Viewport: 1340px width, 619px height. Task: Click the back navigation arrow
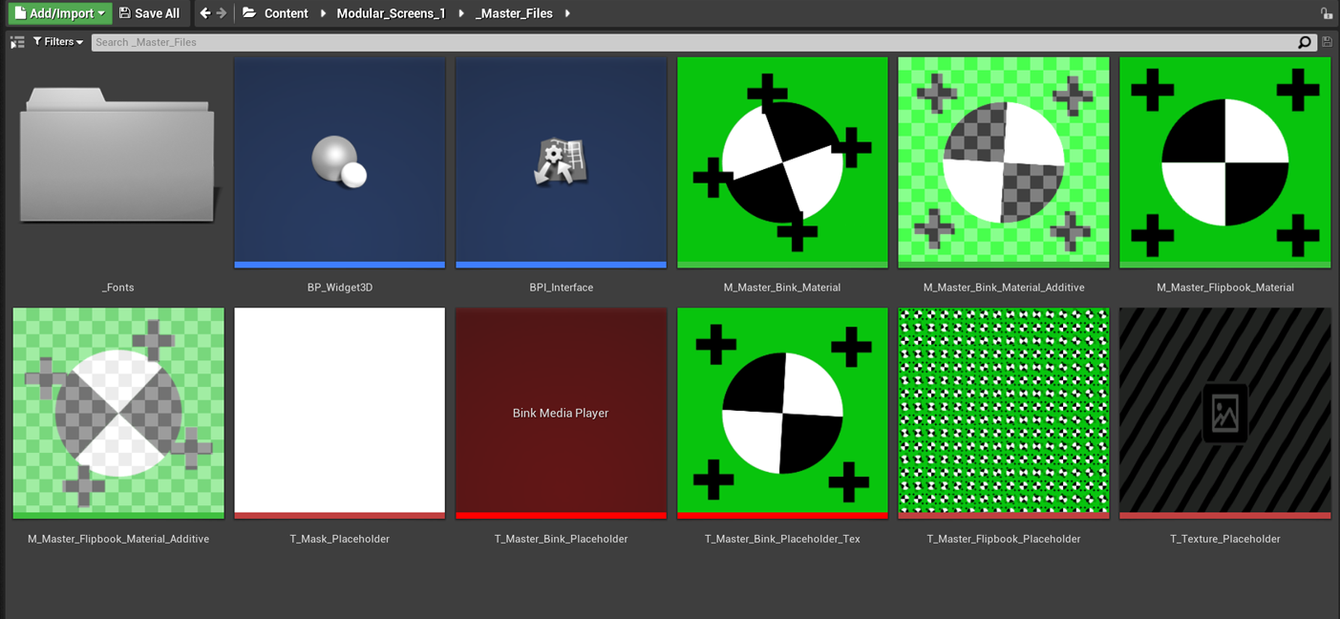(x=204, y=13)
